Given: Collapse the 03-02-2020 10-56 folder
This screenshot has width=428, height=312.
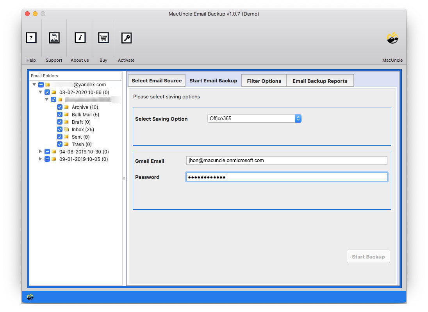Looking at the screenshot, I should tap(40, 92).
